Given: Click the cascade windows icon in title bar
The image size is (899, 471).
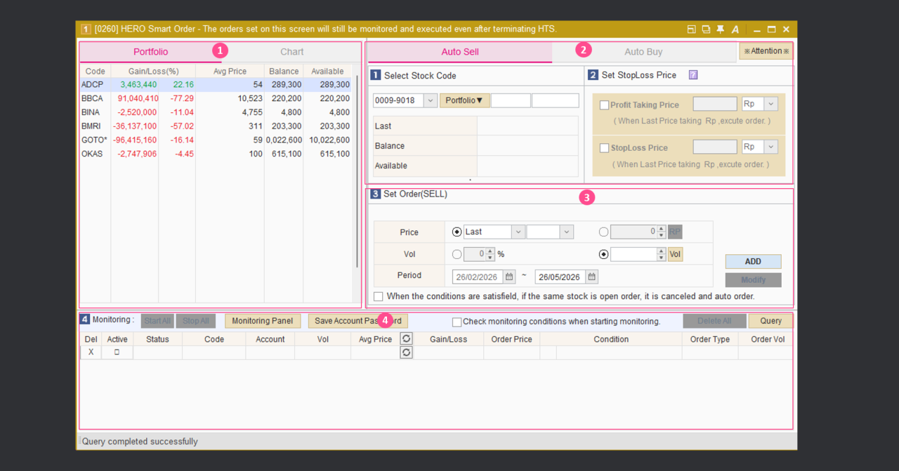Looking at the screenshot, I should click(x=706, y=29).
